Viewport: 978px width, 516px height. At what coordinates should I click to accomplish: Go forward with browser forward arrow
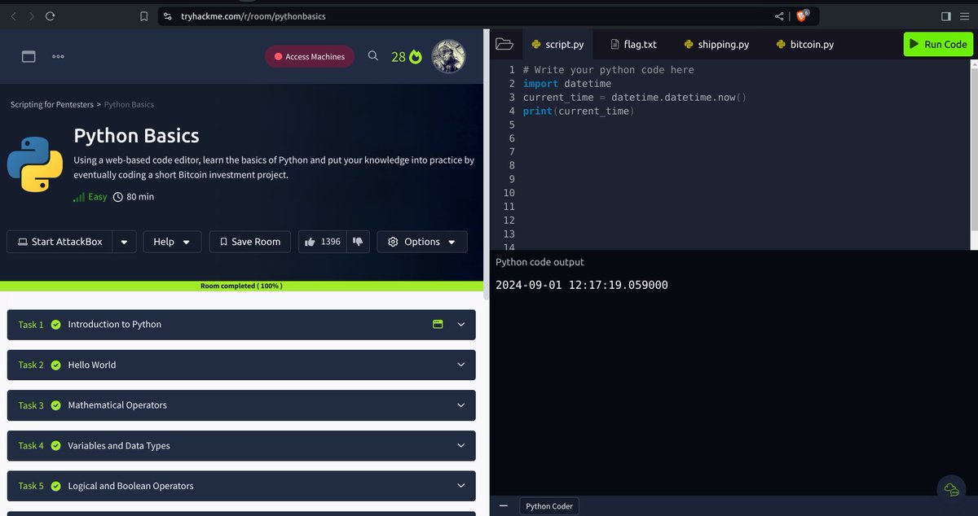point(31,16)
